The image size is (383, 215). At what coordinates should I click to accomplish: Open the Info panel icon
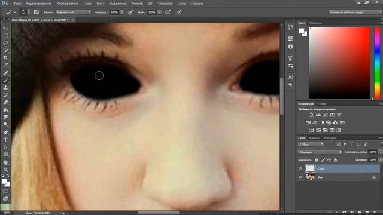click(x=290, y=47)
